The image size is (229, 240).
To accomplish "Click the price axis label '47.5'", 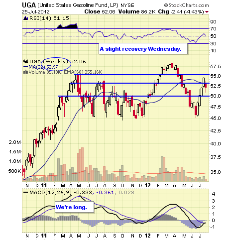I will [x=216, y=107].
